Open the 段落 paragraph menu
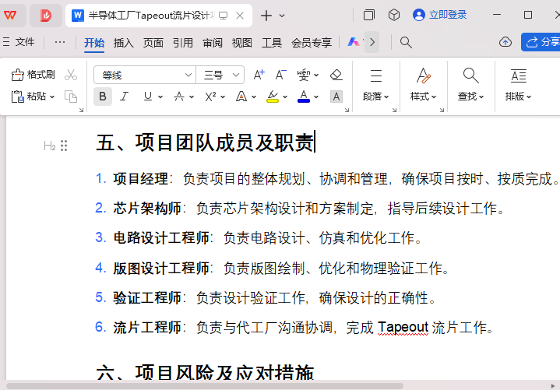560x390 pixels. 375,86
